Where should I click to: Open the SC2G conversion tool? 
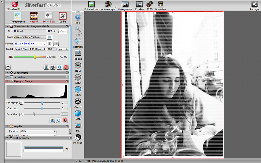[x=149, y=5]
